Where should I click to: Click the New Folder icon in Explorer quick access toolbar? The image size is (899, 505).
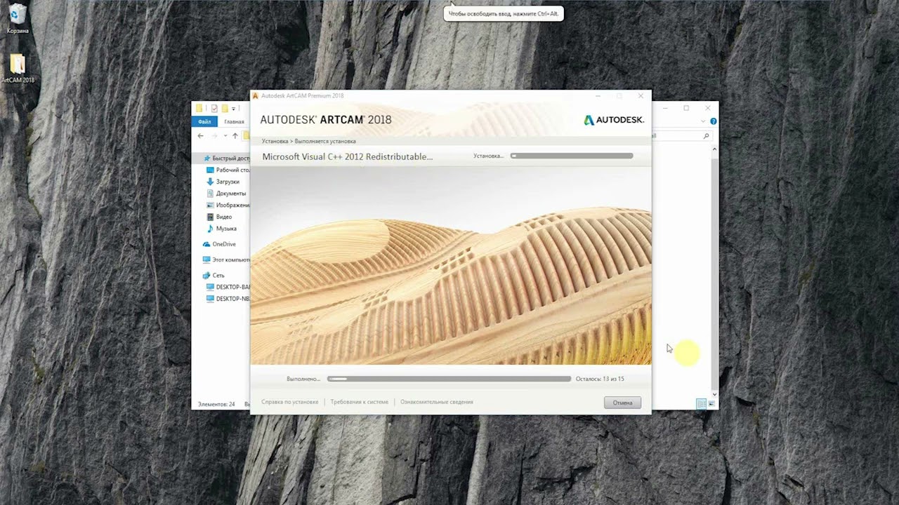[x=225, y=108]
